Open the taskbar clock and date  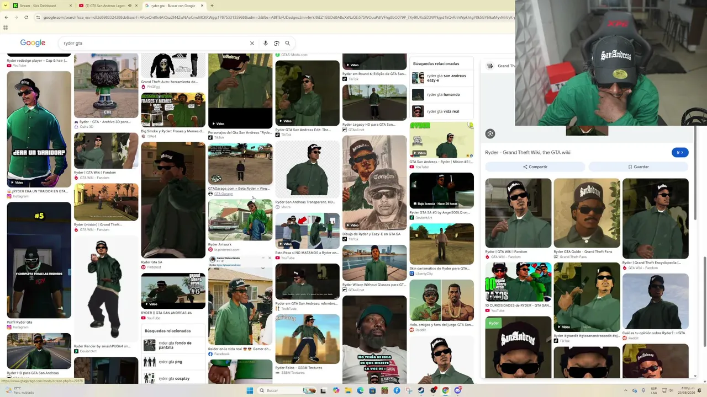point(688,390)
